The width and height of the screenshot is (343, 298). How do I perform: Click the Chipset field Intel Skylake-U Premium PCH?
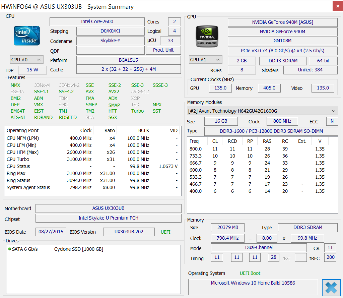[x=108, y=218]
